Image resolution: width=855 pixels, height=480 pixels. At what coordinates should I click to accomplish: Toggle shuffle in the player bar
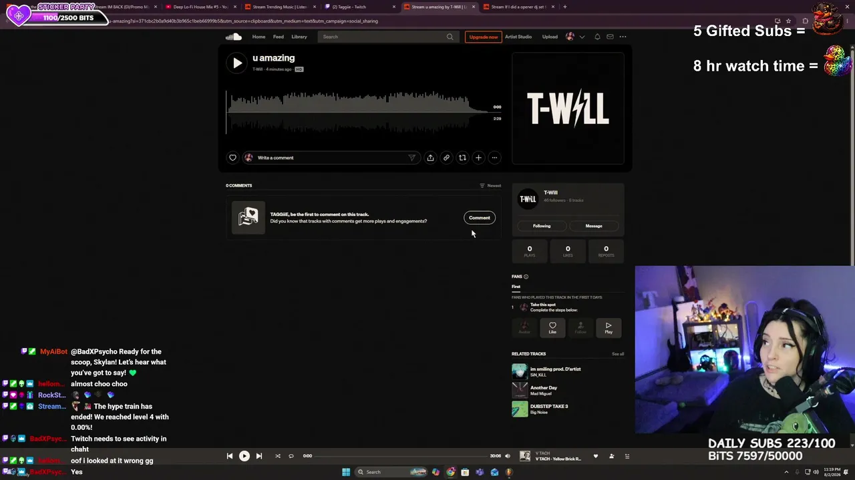coord(278,456)
